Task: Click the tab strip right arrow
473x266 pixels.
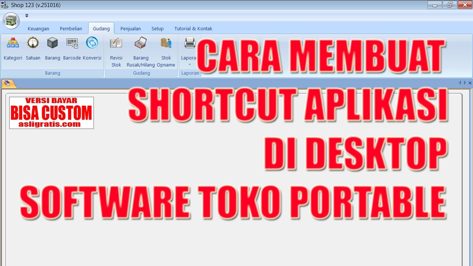Action: (465, 83)
